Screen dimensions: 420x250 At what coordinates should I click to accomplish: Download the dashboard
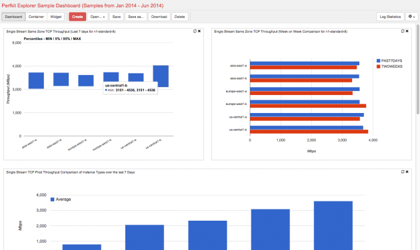pos(159,17)
